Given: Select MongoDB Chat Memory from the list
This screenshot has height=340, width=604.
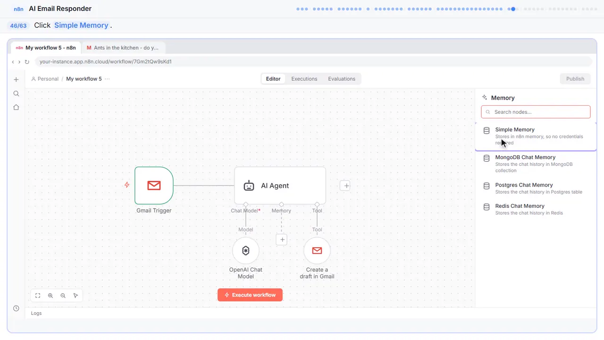Looking at the screenshot, I should pyautogui.click(x=536, y=163).
